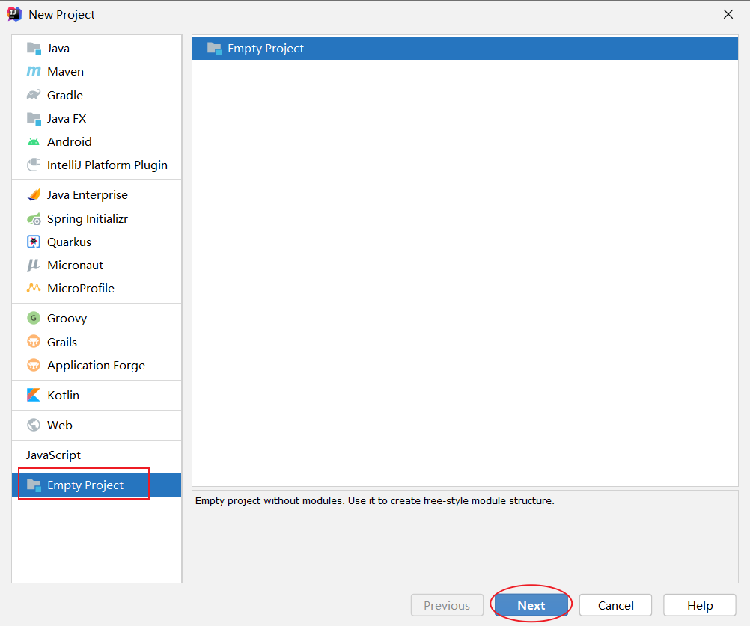Viewport: 750px width, 626px height.
Task: Cancel the New Project wizard
Action: 615,604
